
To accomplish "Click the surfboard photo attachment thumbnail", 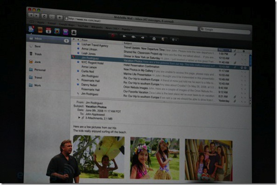I will [x=98, y=157].
